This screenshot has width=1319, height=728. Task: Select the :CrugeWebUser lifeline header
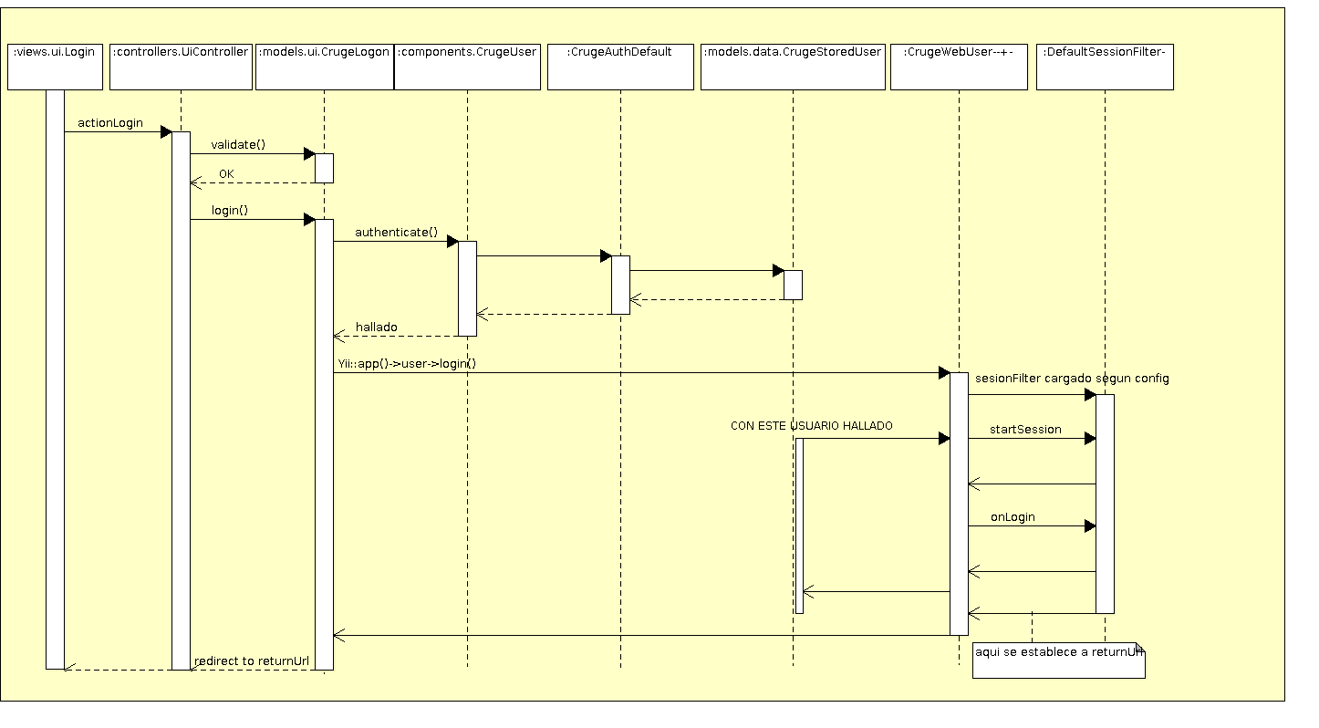[x=959, y=65]
